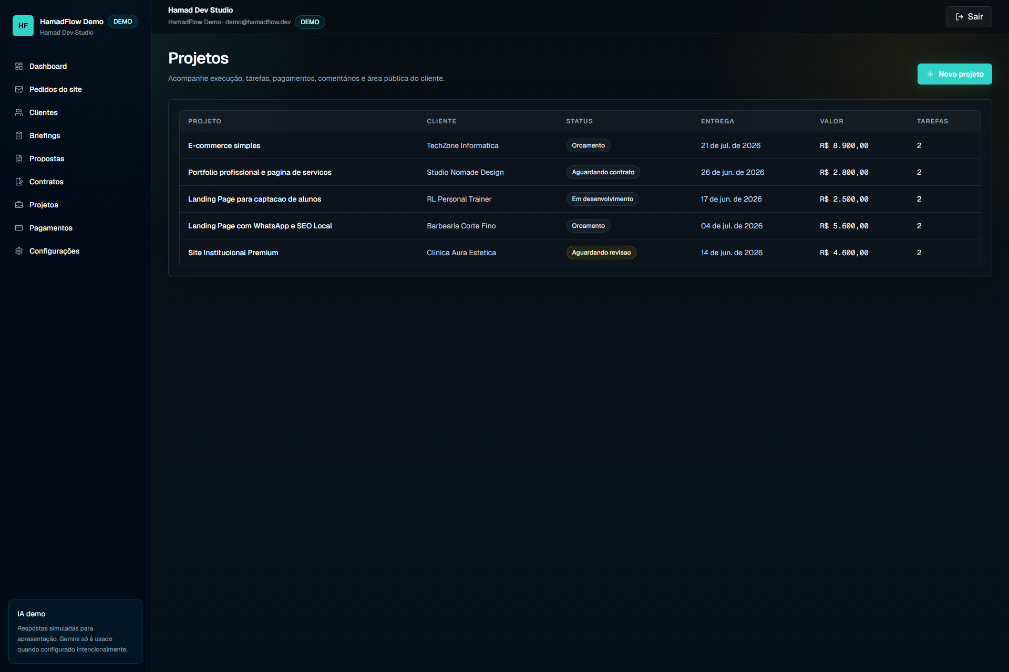Click the TechZone Informatica client cell
Screen dimensions: 1009x672
coord(462,145)
